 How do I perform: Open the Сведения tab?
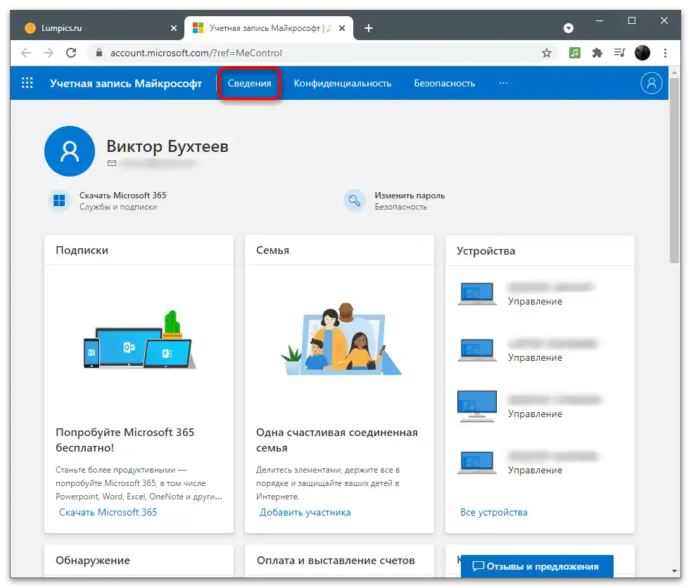[x=249, y=83]
